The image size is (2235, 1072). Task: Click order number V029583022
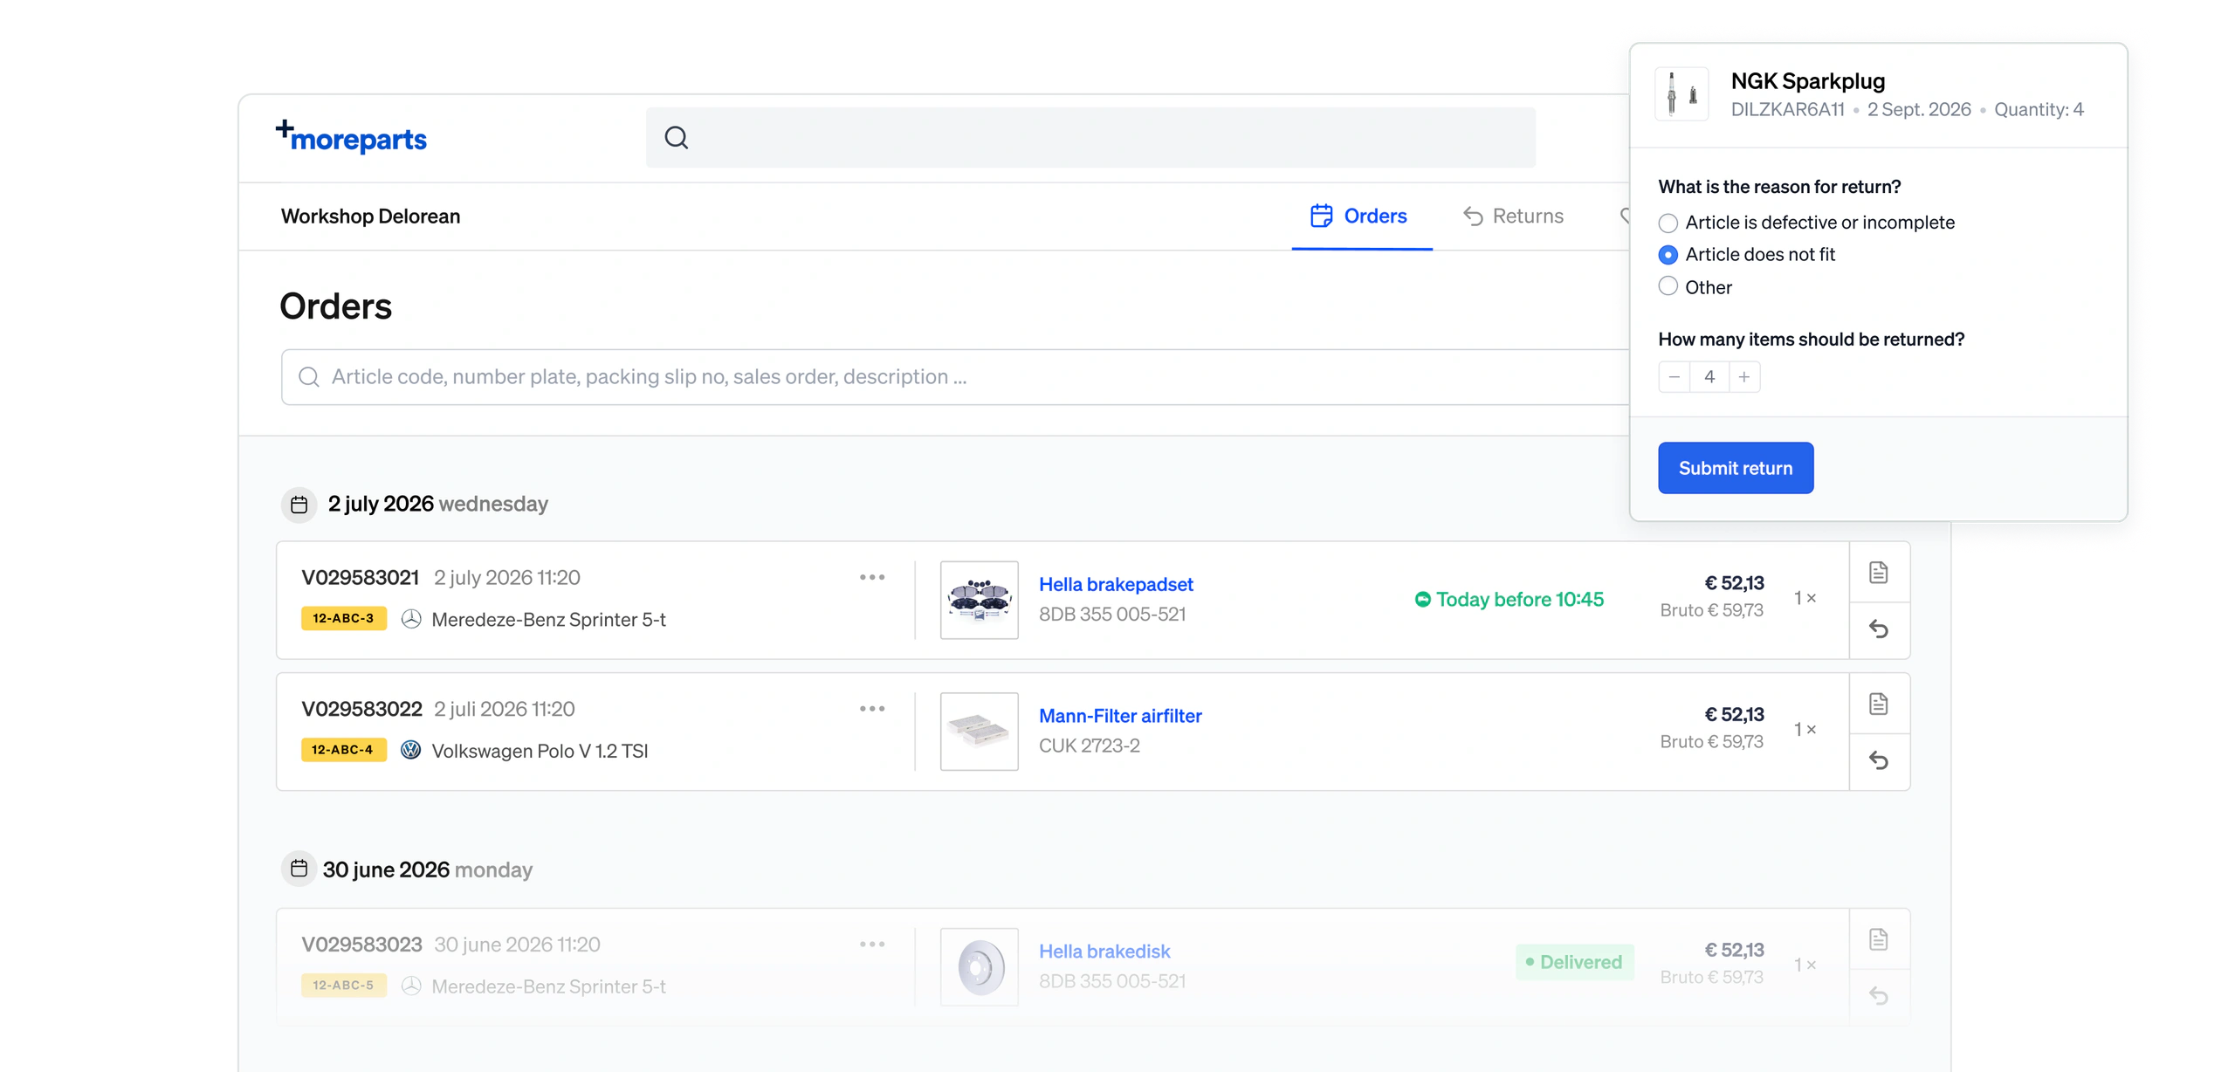pyautogui.click(x=361, y=709)
